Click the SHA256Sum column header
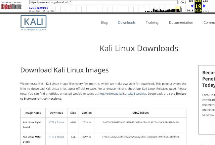The image size is (215, 145). tap(140, 113)
